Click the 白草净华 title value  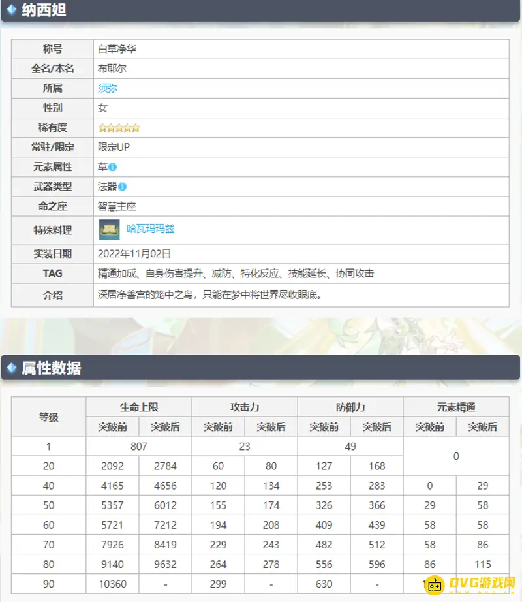(117, 49)
